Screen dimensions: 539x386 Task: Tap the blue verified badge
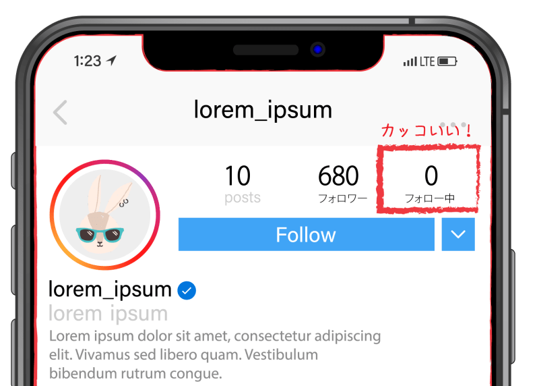pos(187,290)
